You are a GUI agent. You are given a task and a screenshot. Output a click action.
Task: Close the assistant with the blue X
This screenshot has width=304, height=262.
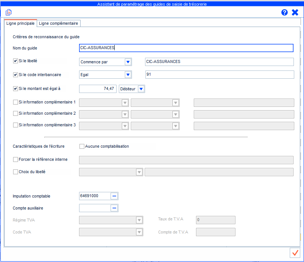295,12
